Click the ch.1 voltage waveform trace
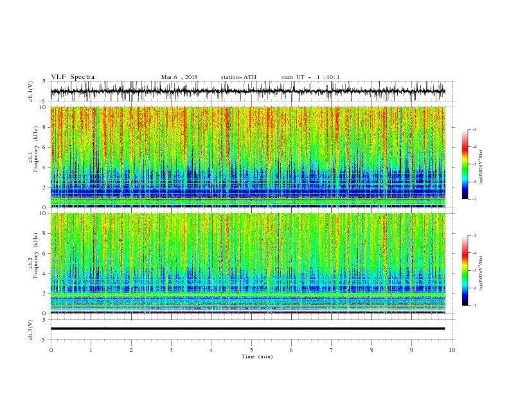The image size is (509, 393). [247, 91]
